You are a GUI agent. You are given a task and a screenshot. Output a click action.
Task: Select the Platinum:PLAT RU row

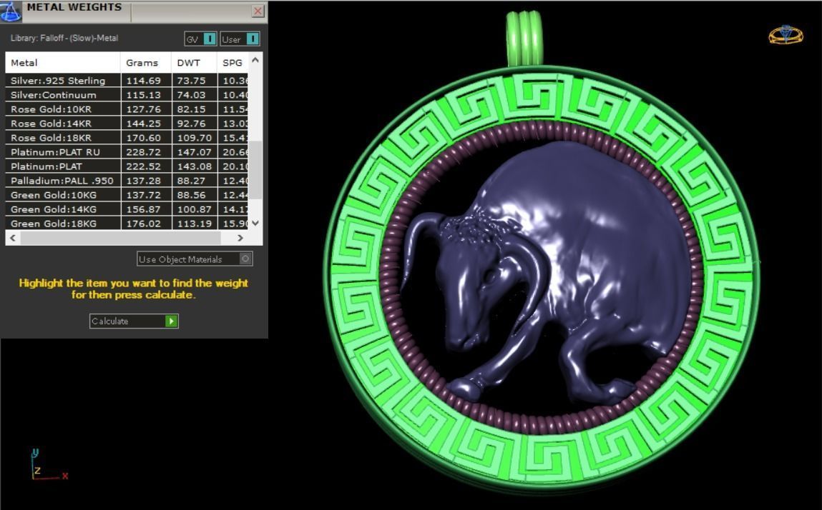tap(127, 152)
